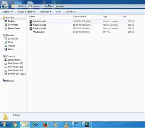
Task: Click the Forward navigation arrow button
Action: 7,6
